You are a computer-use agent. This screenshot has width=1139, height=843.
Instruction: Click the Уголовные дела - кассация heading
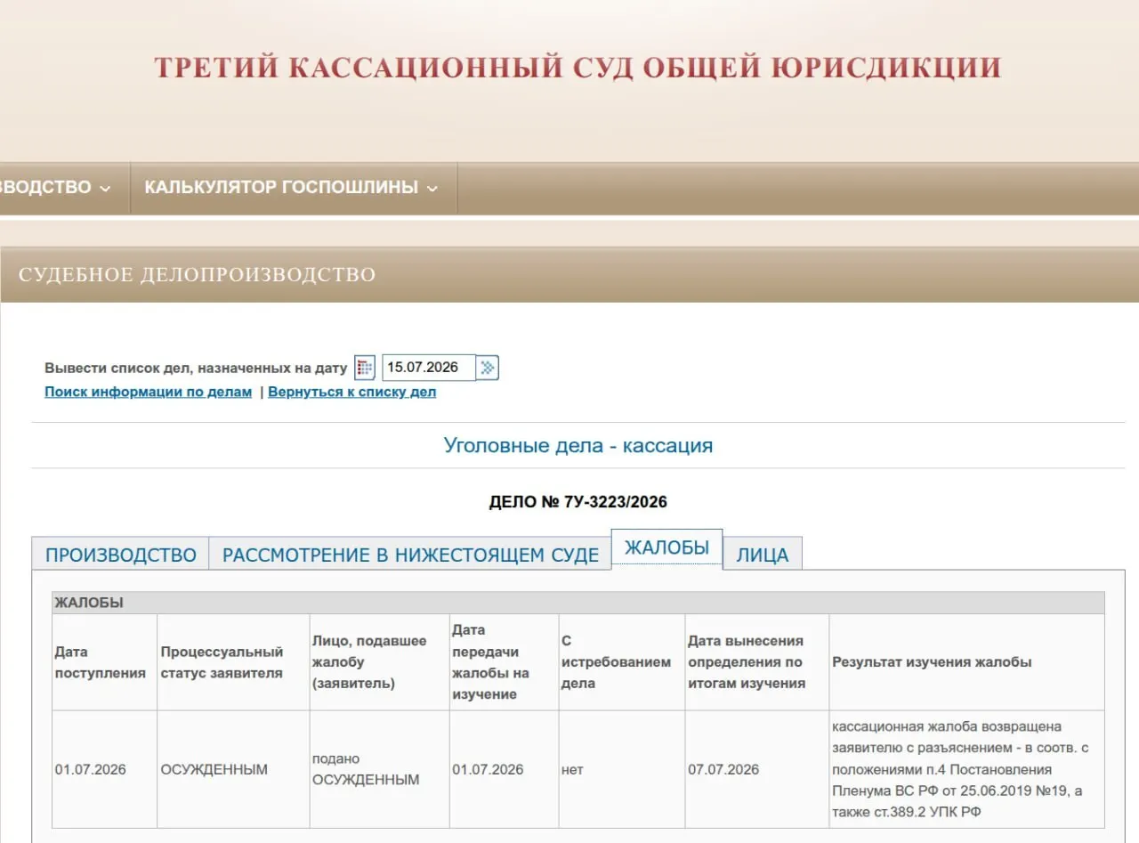578,445
